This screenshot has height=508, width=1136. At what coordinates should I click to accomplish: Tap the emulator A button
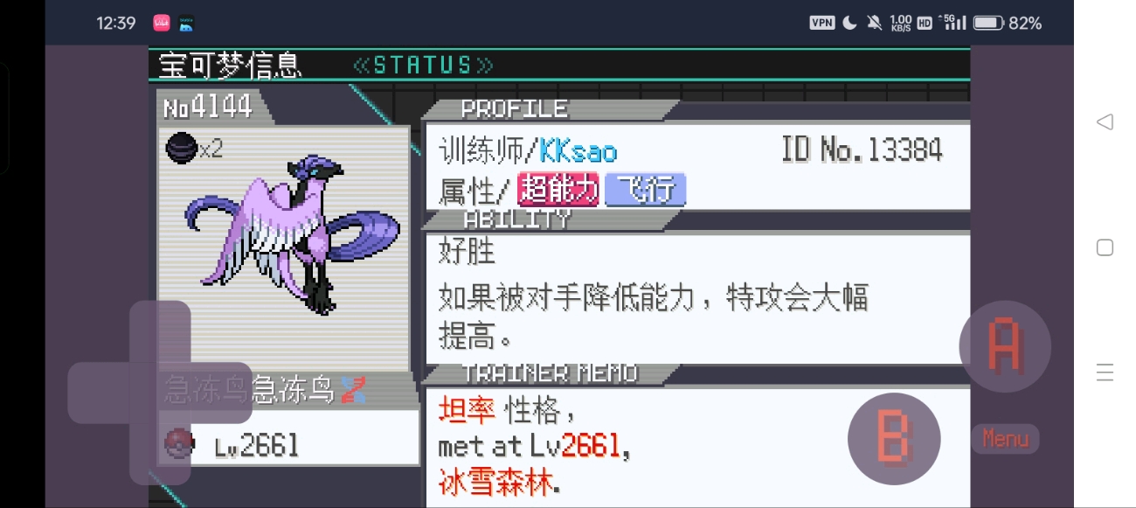point(1005,346)
